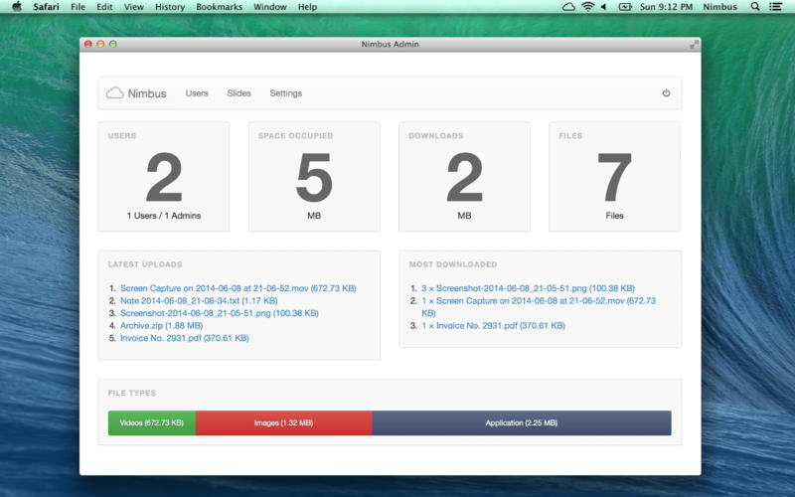The image size is (795, 497).
Task: Click the Space Occupied 5 MB card
Action: click(x=314, y=177)
